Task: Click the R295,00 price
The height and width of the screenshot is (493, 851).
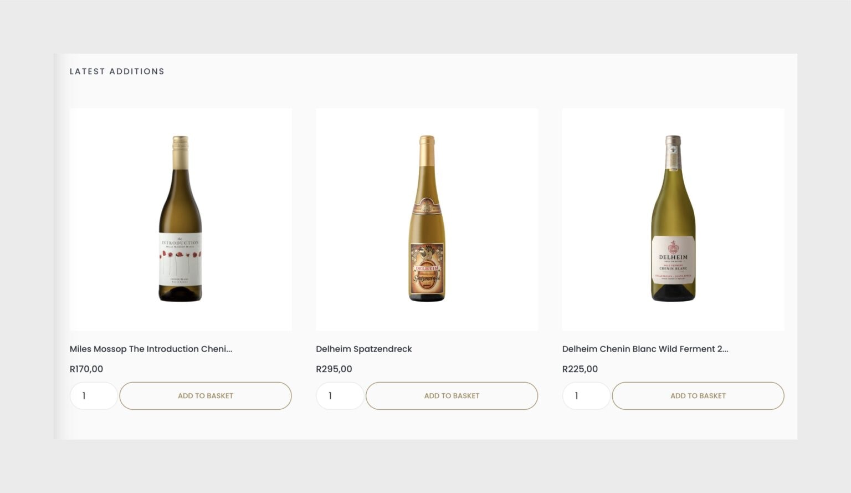Action: click(x=334, y=369)
